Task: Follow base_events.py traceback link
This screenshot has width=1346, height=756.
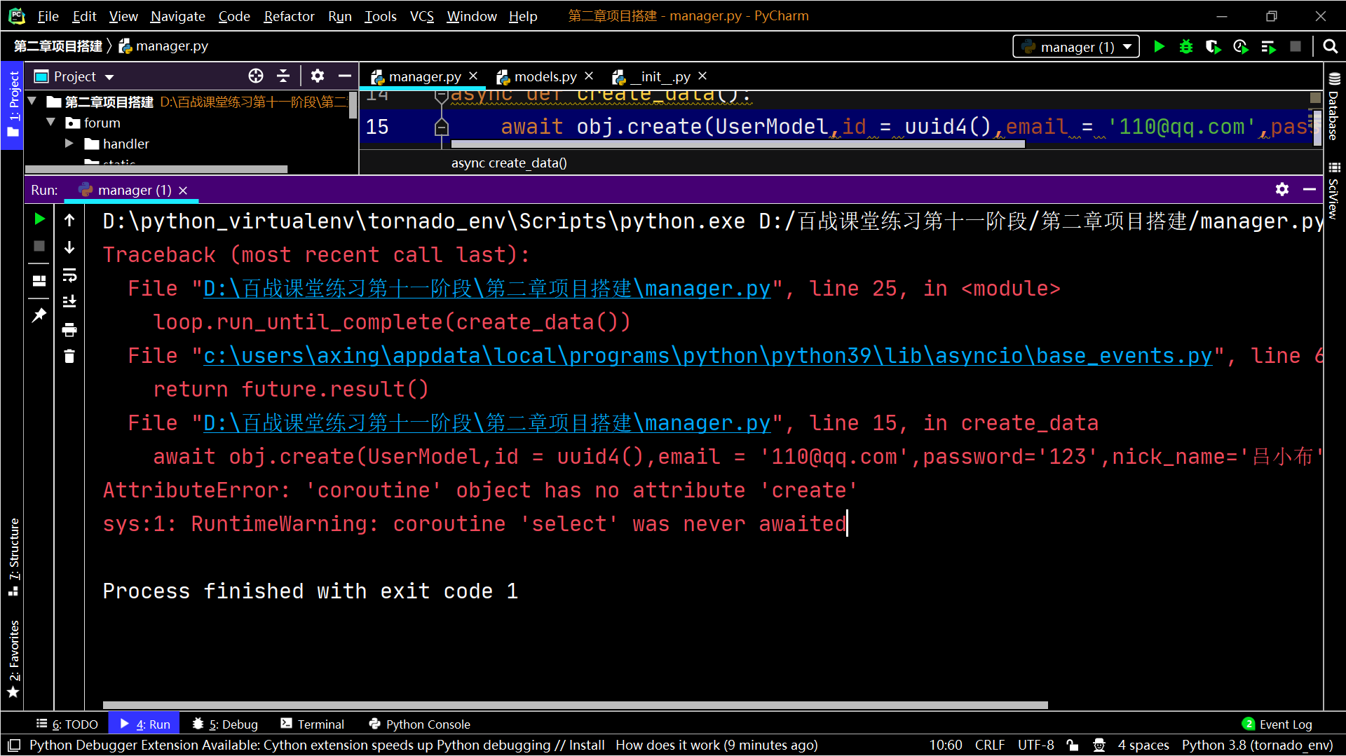Action: click(707, 355)
